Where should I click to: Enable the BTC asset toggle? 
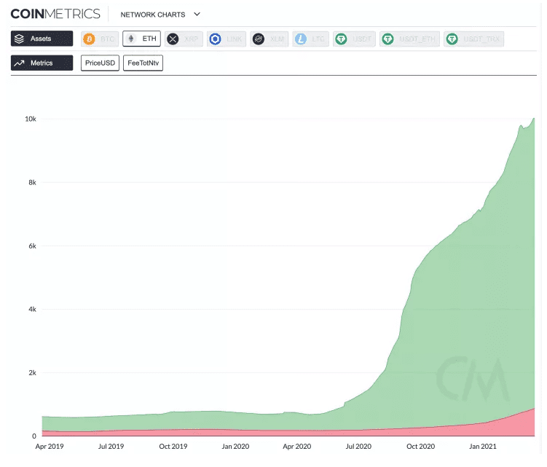pyautogui.click(x=99, y=39)
